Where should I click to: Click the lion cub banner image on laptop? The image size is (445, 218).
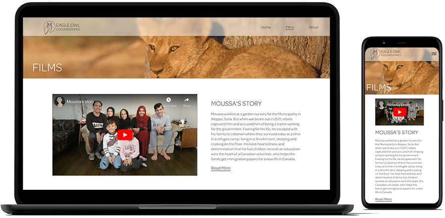click(x=176, y=57)
